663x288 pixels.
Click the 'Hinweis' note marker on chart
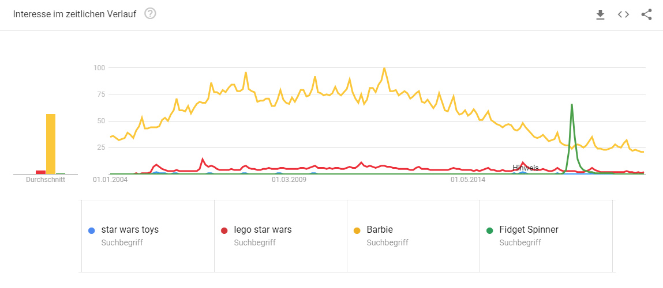click(525, 168)
